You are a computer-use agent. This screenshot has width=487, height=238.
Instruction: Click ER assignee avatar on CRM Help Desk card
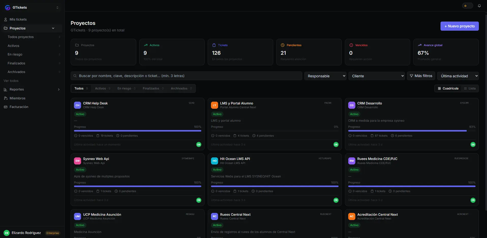199,144
